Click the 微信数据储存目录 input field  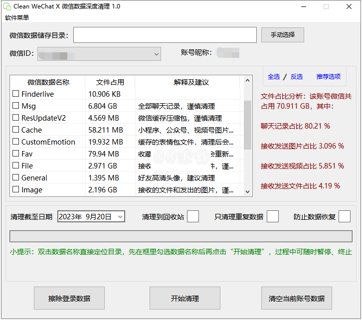tap(165, 35)
